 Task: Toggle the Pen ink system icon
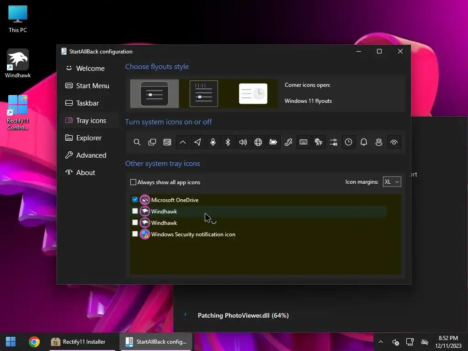288,142
